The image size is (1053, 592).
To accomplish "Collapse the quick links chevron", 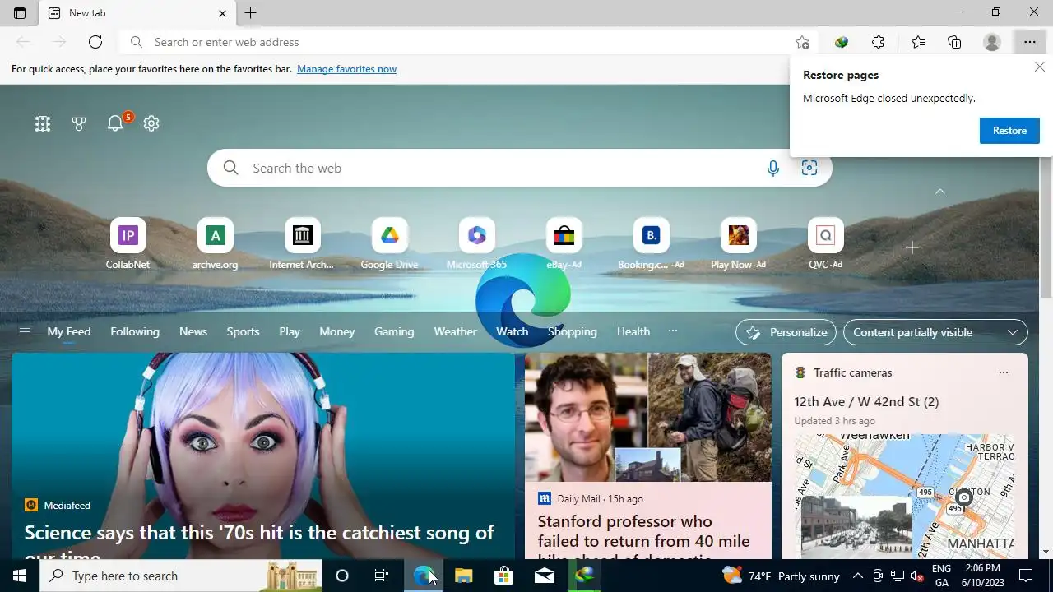I will tap(940, 191).
